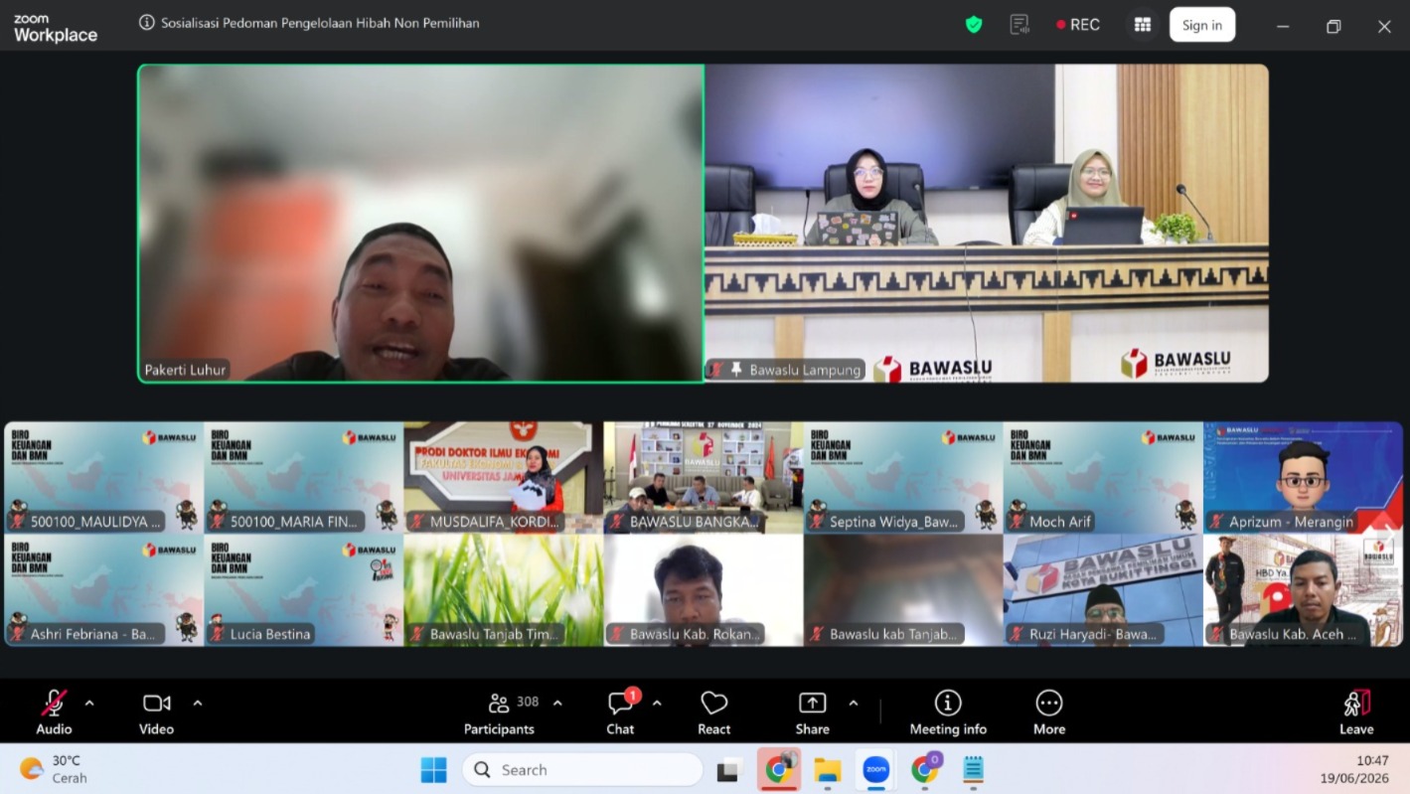Viewport: 1410px width, 794px height.
Task: Click the meeting title Sosialisasi Pedoman Pengelolaan Hibah
Action: coord(320,22)
